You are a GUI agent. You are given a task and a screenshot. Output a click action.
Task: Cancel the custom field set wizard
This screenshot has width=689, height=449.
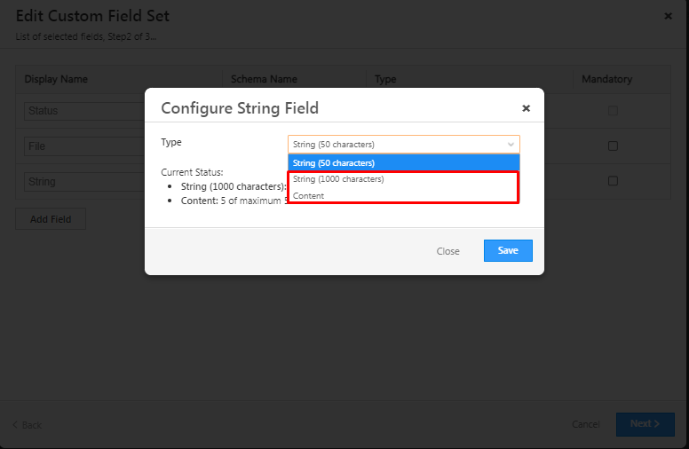(586, 424)
